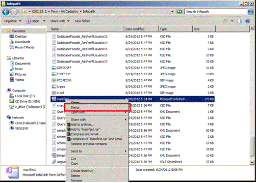Image resolution: width=256 pixels, height=183 pixels.
Task: Open the Organize menu
Action: click(x=13, y=21)
